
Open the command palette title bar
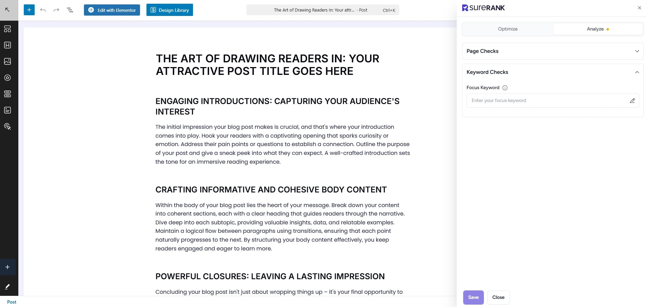point(322,10)
